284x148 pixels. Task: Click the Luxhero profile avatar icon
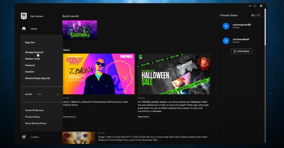[x=24, y=137]
